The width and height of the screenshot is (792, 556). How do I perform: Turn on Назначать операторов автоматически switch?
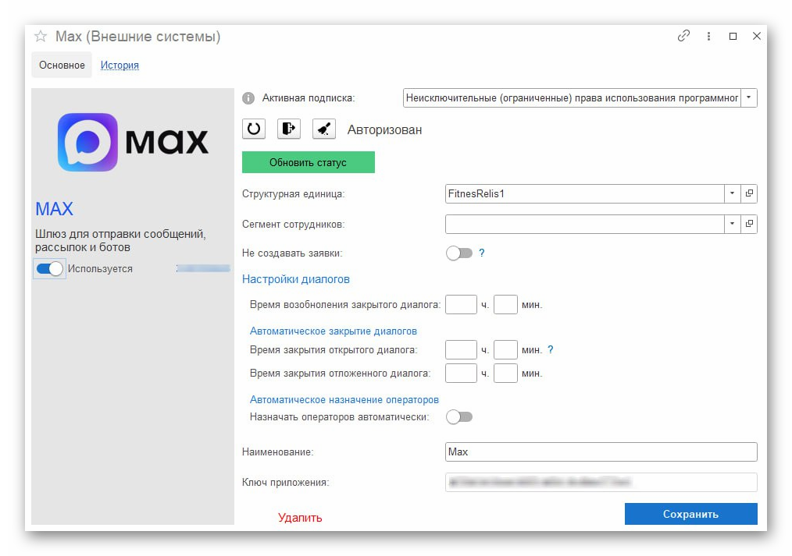coord(459,417)
